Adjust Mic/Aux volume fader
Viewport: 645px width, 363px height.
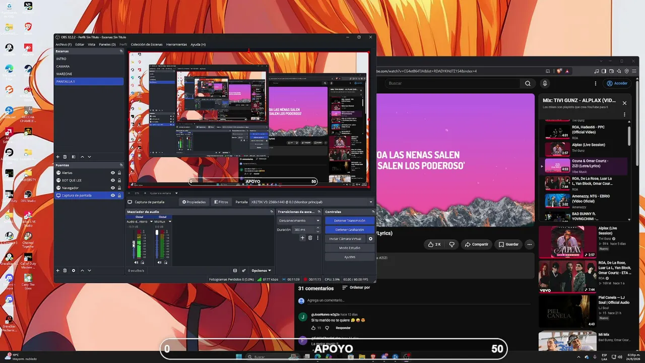(x=157, y=232)
